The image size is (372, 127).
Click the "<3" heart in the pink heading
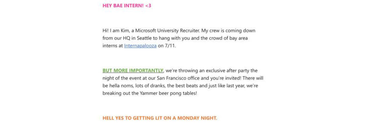pyautogui.click(x=148, y=5)
